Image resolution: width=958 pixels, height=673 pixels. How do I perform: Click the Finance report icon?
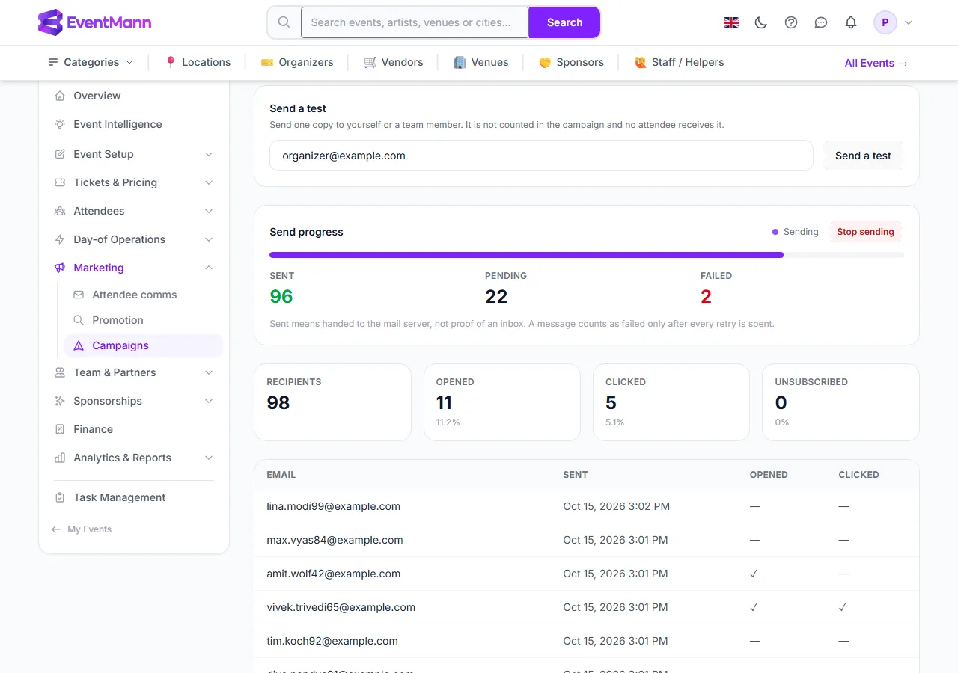tap(60, 429)
